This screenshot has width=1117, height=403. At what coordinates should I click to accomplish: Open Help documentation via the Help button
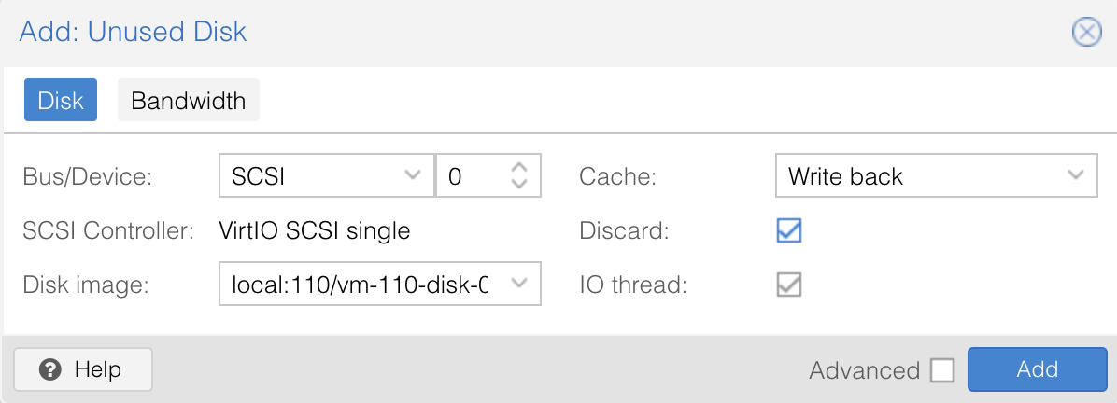(82, 369)
